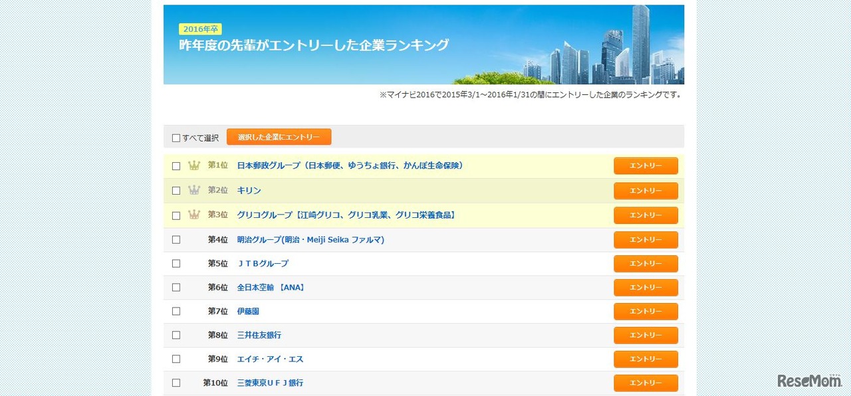This screenshot has width=851, height=396.
Task: Click エントリー for 伊藤園
Action: pos(646,311)
